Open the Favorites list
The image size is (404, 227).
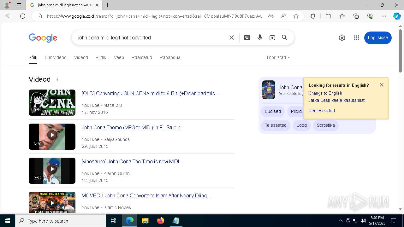coord(342,16)
